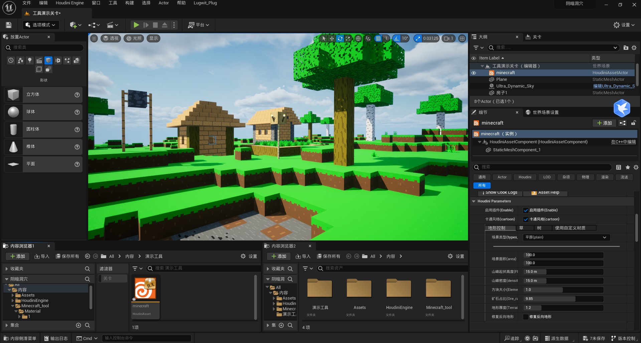Open the scene type plain dropdown

point(566,237)
